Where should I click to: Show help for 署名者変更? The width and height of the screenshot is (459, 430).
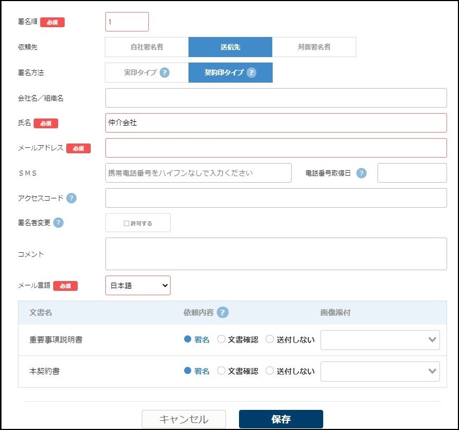pos(58,223)
